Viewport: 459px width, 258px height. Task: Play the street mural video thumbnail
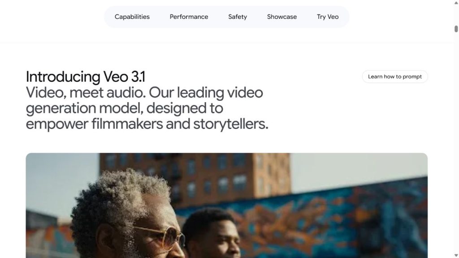226,205
